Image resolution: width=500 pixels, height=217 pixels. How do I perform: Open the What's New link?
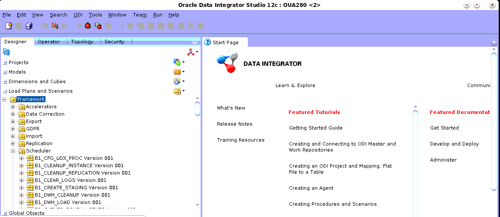(231, 108)
